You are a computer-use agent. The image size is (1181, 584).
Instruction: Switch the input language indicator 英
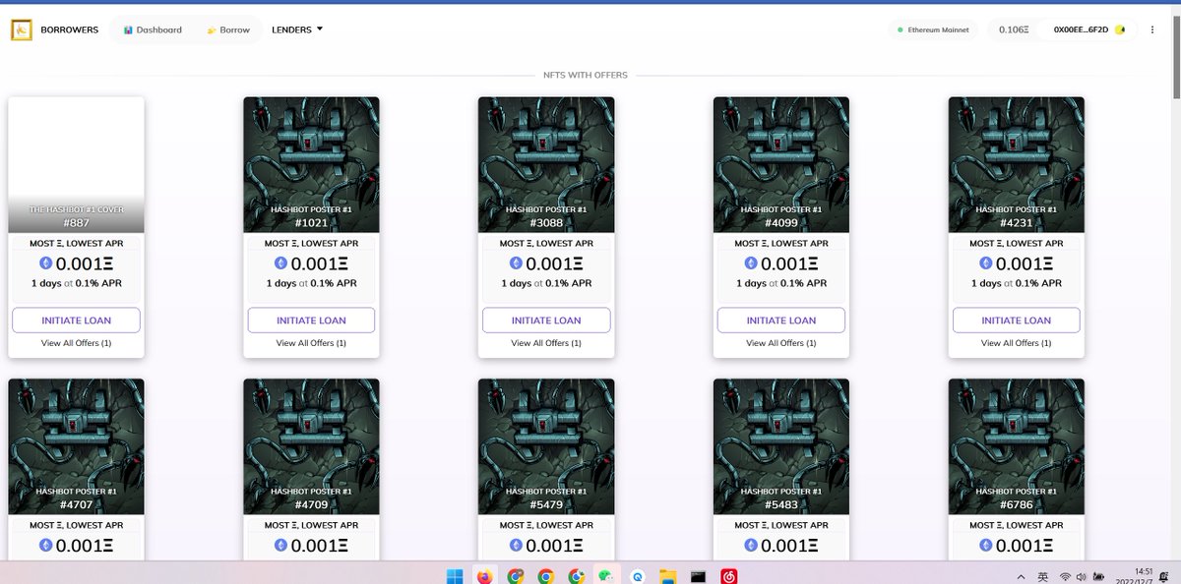pos(1043,576)
